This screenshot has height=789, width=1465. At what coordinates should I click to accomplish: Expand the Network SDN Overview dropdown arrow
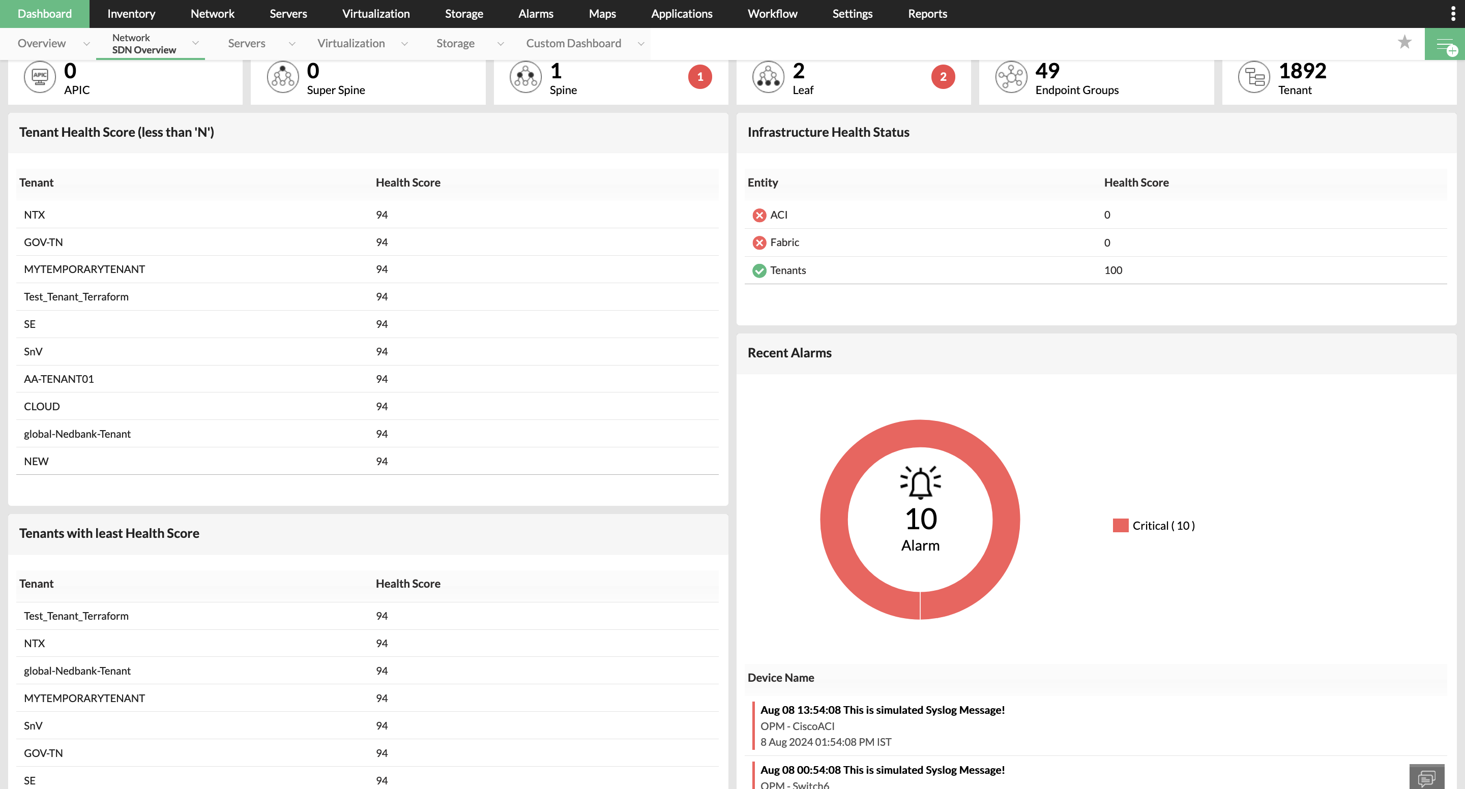195,43
